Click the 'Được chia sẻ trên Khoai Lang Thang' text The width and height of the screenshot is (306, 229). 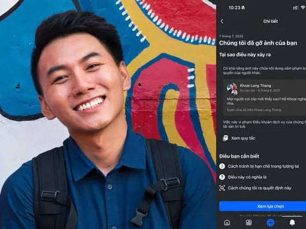coord(254,110)
